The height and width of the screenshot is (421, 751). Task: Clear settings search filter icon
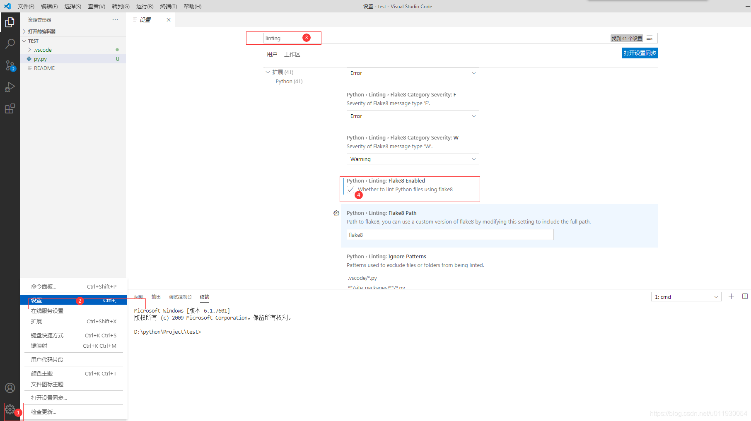650,38
